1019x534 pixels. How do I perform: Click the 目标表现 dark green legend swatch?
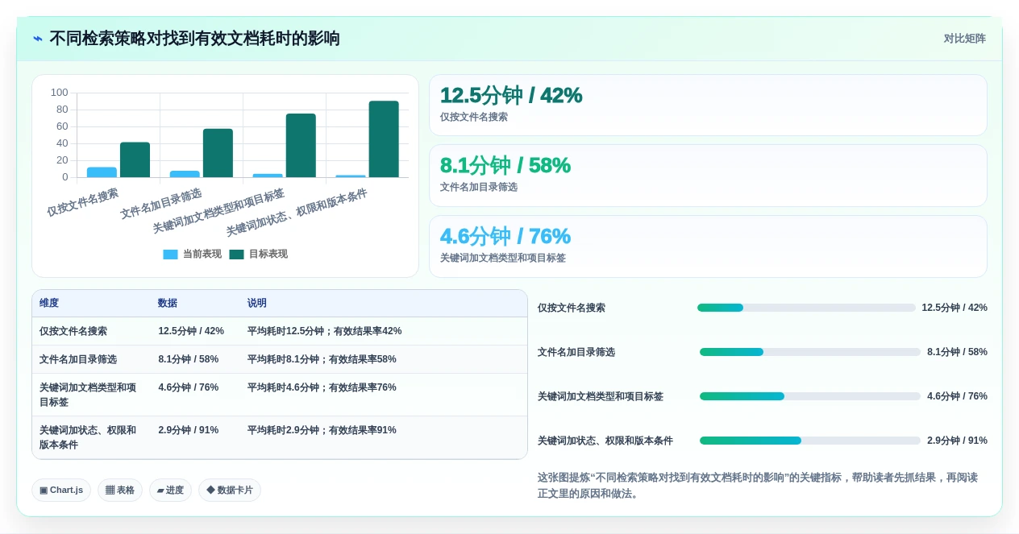(x=236, y=255)
